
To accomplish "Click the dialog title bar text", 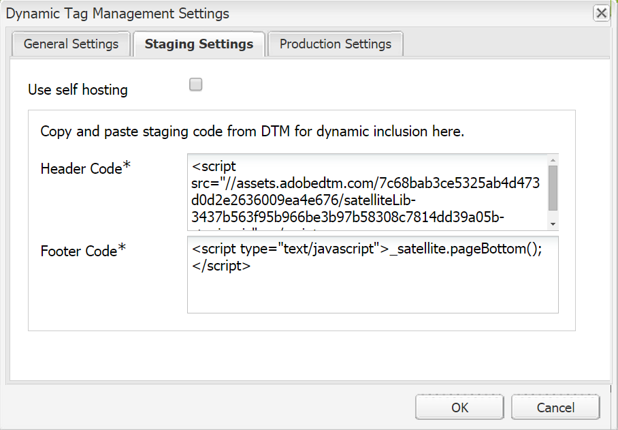I will (118, 14).
